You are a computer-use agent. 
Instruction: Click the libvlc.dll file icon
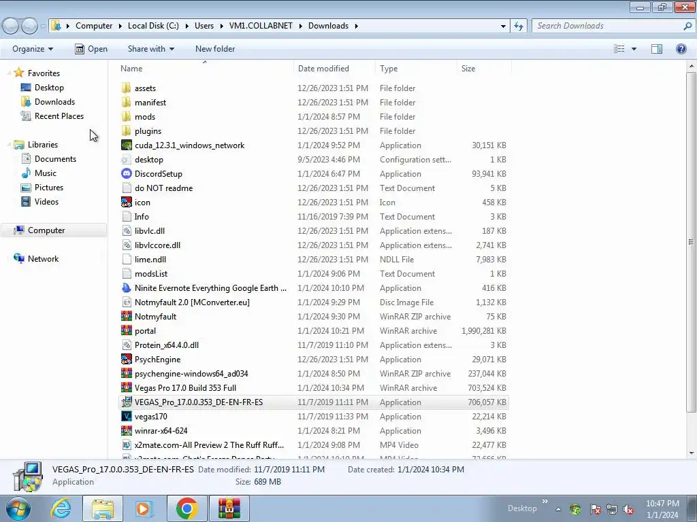(126, 231)
